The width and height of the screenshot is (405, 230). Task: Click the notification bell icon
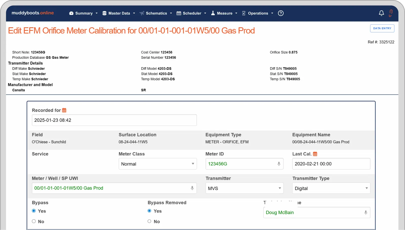(381, 13)
